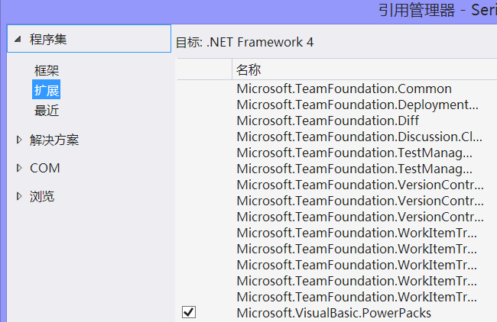Select Microsoft.TeamFoundation.Discussion.Cl... row

point(359,137)
